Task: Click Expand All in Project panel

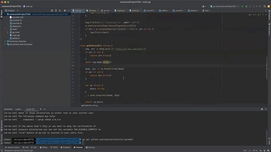Action: click(56, 11)
